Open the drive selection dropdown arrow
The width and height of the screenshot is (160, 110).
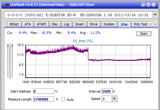click(155, 15)
